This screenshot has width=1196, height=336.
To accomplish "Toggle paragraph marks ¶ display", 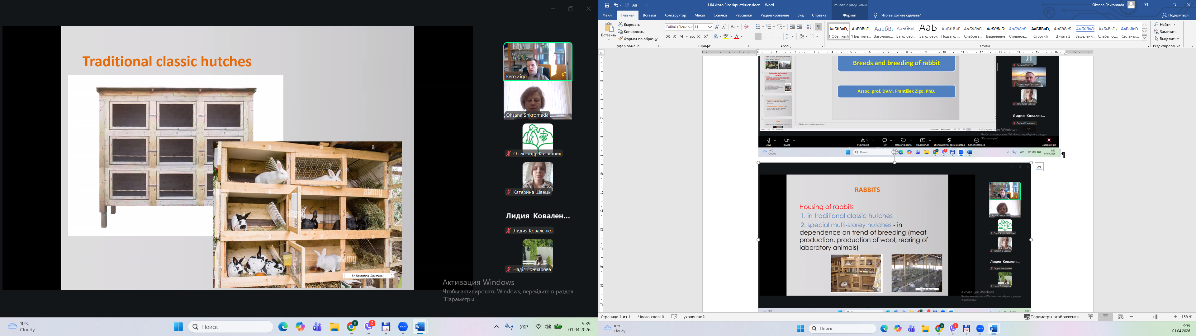I will point(819,27).
